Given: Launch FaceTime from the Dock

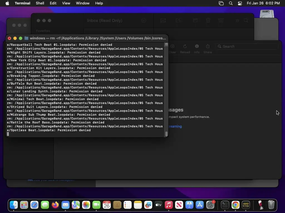Looking at the screenshot, I should (x=96, y=205).
